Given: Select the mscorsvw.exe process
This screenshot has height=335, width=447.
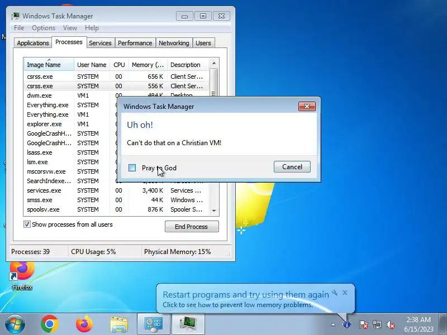Looking at the screenshot, I should coord(71,171).
